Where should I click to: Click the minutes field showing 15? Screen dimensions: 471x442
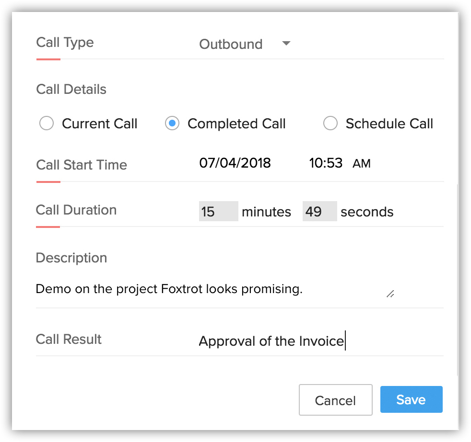pos(218,211)
